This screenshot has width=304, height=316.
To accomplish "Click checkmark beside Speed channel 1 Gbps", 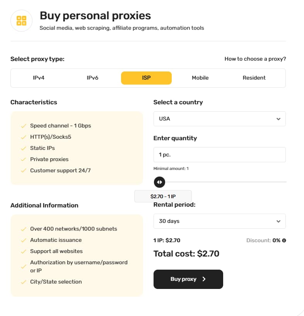I will click(24, 126).
